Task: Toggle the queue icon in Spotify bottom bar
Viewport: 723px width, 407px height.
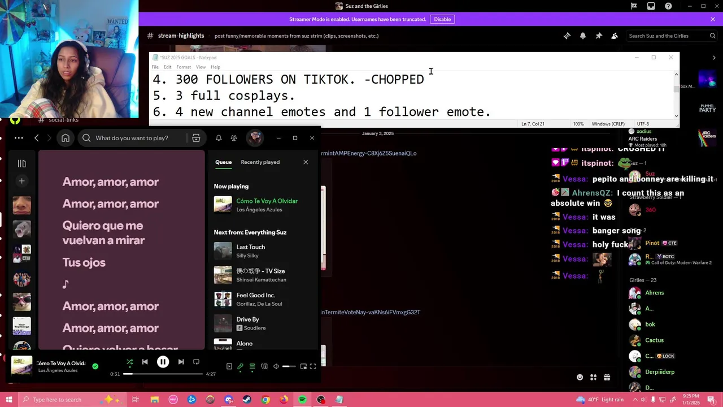Action: pyautogui.click(x=252, y=366)
